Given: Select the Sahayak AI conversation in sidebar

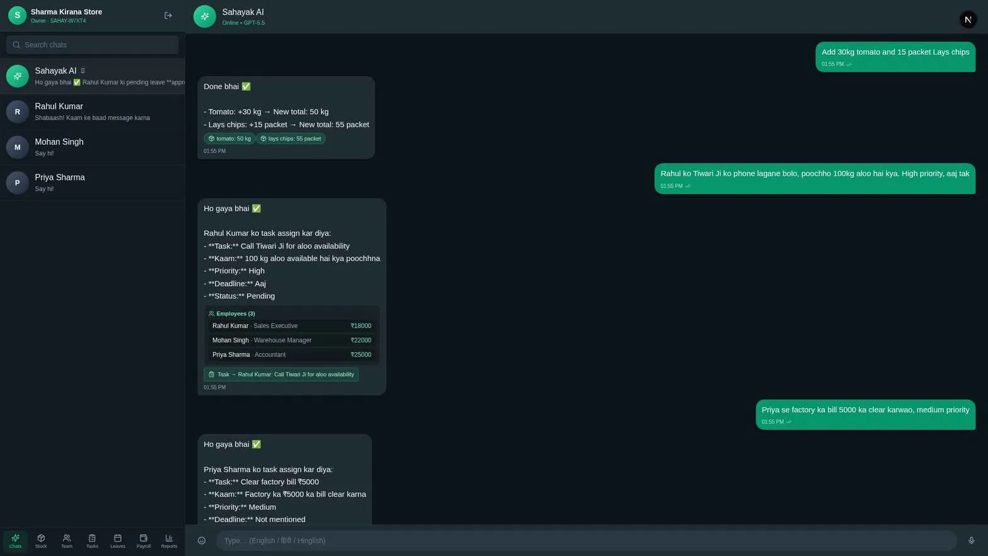Looking at the screenshot, I should (93, 76).
